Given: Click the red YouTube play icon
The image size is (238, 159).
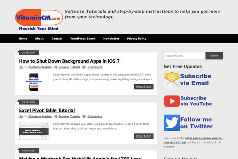Looking at the screenshot, I should click(172, 101).
